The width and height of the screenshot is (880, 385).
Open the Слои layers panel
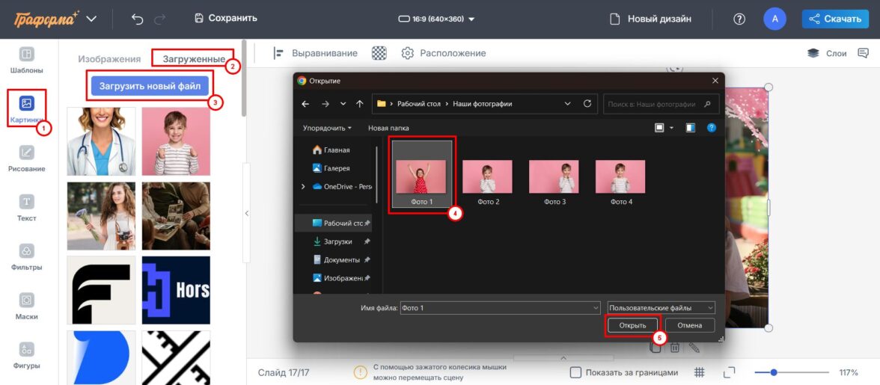coord(827,53)
